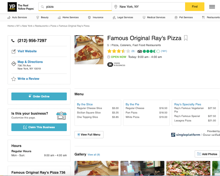Click the Pet Services paw icon
Viewport: 220px width, 176px height.
[x=176, y=17]
